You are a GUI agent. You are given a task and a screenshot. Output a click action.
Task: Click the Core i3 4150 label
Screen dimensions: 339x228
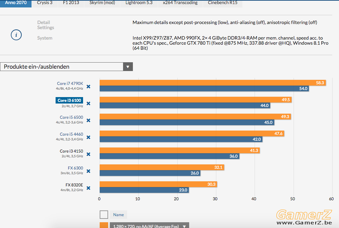pyautogui.click(x=71, y=151)
